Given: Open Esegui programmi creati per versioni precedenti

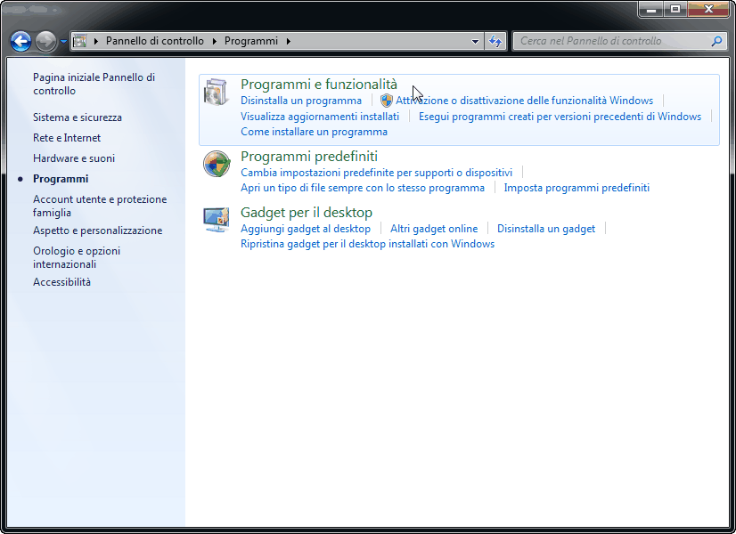Looking at the screenshot, I should [x=560, y=117].
